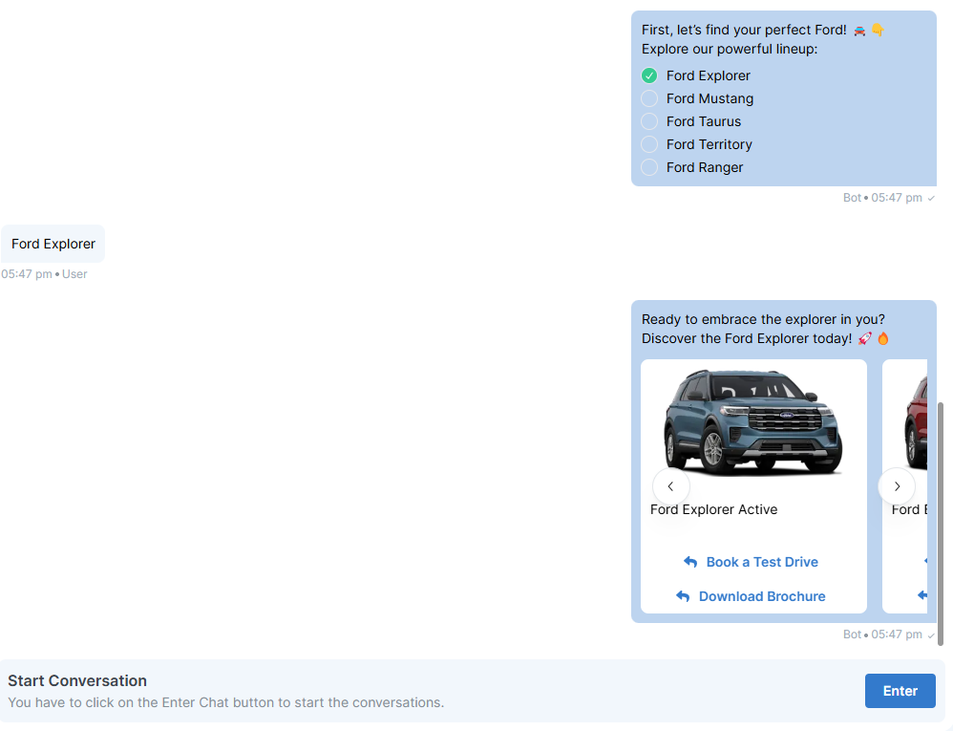The height and width of the screenshot is (731, 953).
Task: Open the Book a Test Drive link
Action: pyautogui.click(x=762, y=562)
